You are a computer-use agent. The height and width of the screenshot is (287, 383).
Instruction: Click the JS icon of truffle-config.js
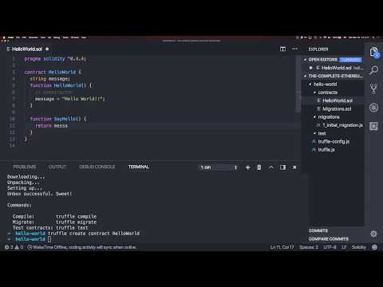coord(314,142)
